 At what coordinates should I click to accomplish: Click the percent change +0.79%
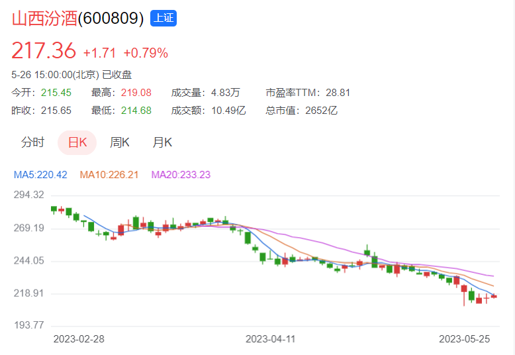(146, 53)
